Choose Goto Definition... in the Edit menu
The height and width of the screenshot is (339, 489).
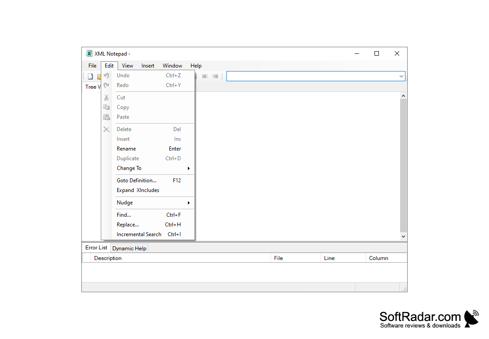[148, 180]
